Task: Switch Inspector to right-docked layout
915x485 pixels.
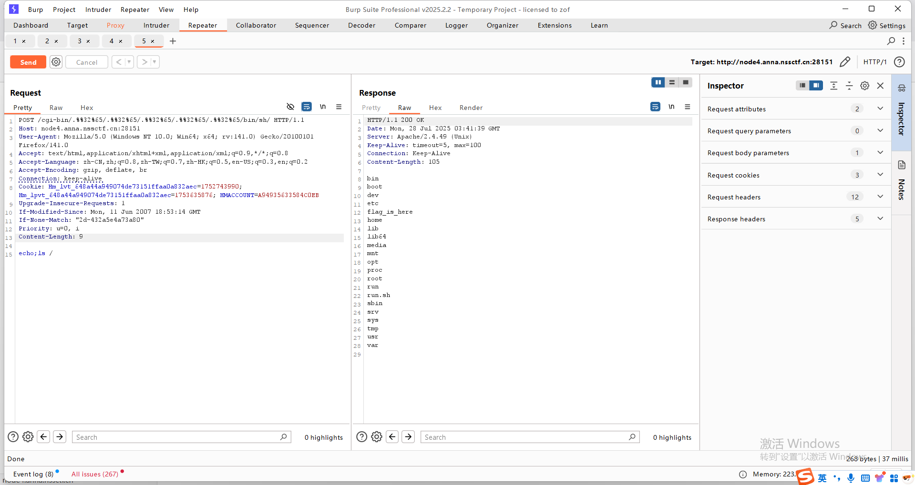Action: [x=816, y=86]
